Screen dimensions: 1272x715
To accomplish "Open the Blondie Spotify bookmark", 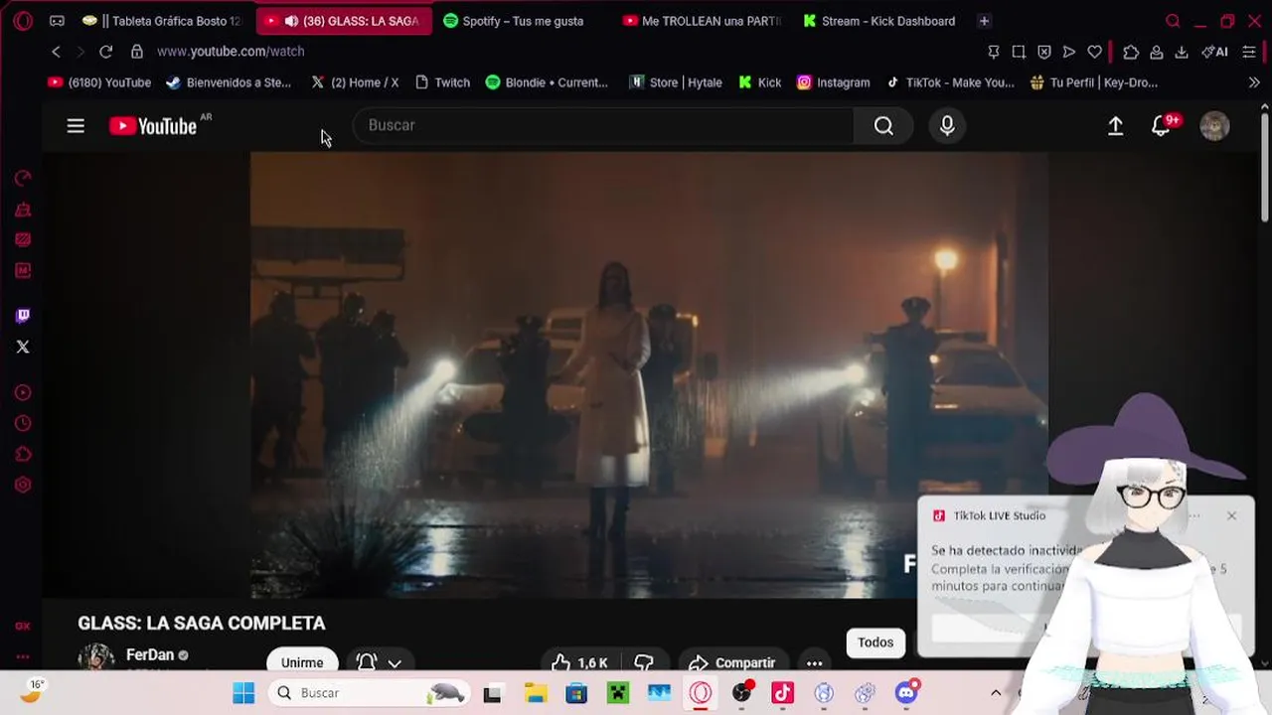I will tap(547, 82).
